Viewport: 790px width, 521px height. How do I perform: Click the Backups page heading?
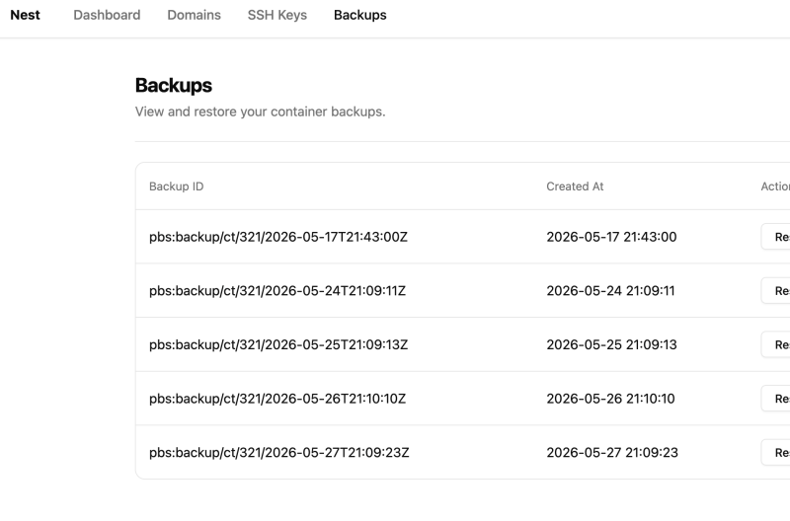point(174,86)
